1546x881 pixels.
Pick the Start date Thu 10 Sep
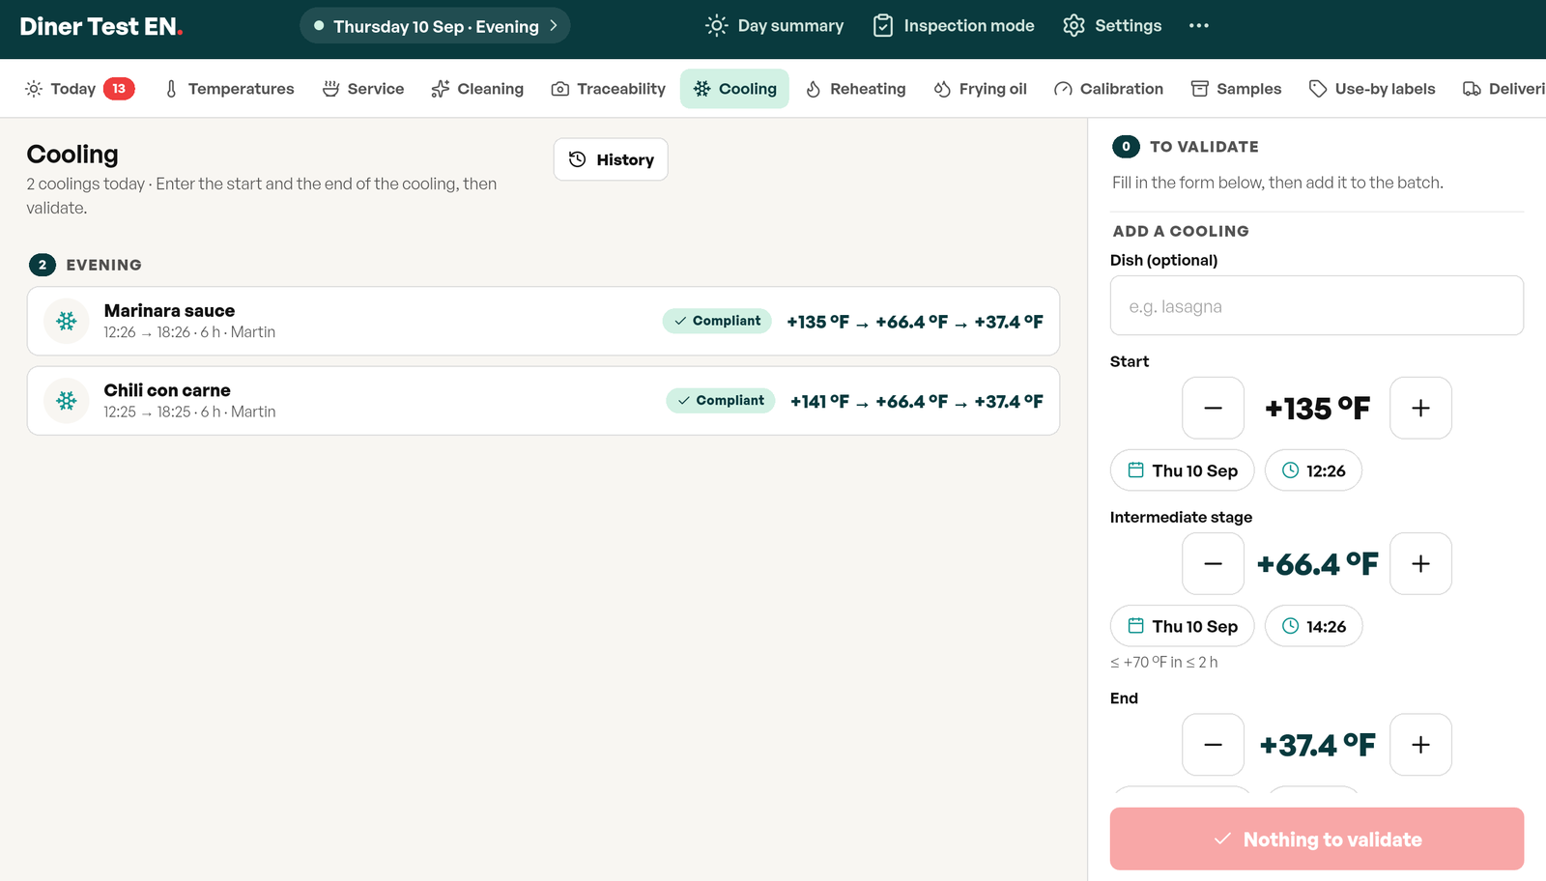pyautogui.click(x=1183, y=470)
